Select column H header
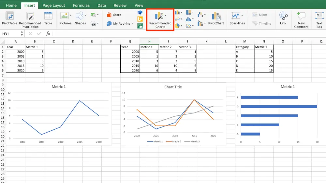The width and height of the screenshot is (326, 183). coord(149,42)
